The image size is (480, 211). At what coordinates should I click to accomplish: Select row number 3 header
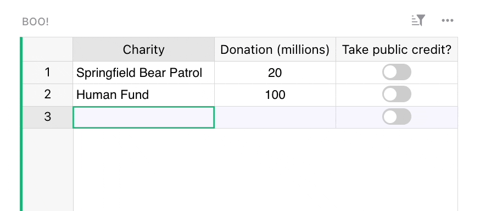click(47, 117)
